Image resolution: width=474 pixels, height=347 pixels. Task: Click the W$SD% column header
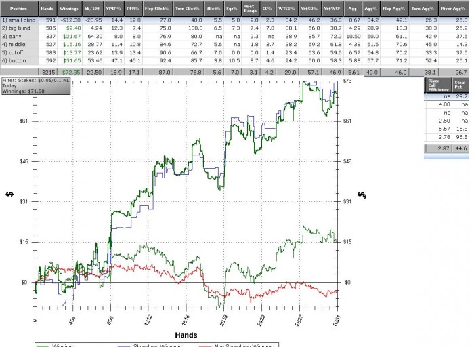310,8
